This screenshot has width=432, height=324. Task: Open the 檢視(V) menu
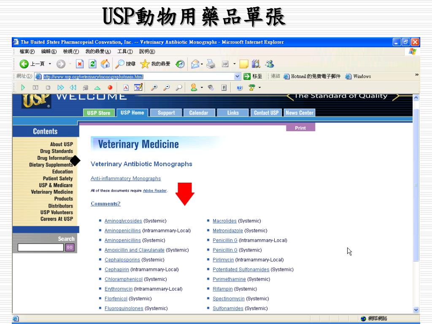click(71, 51)
